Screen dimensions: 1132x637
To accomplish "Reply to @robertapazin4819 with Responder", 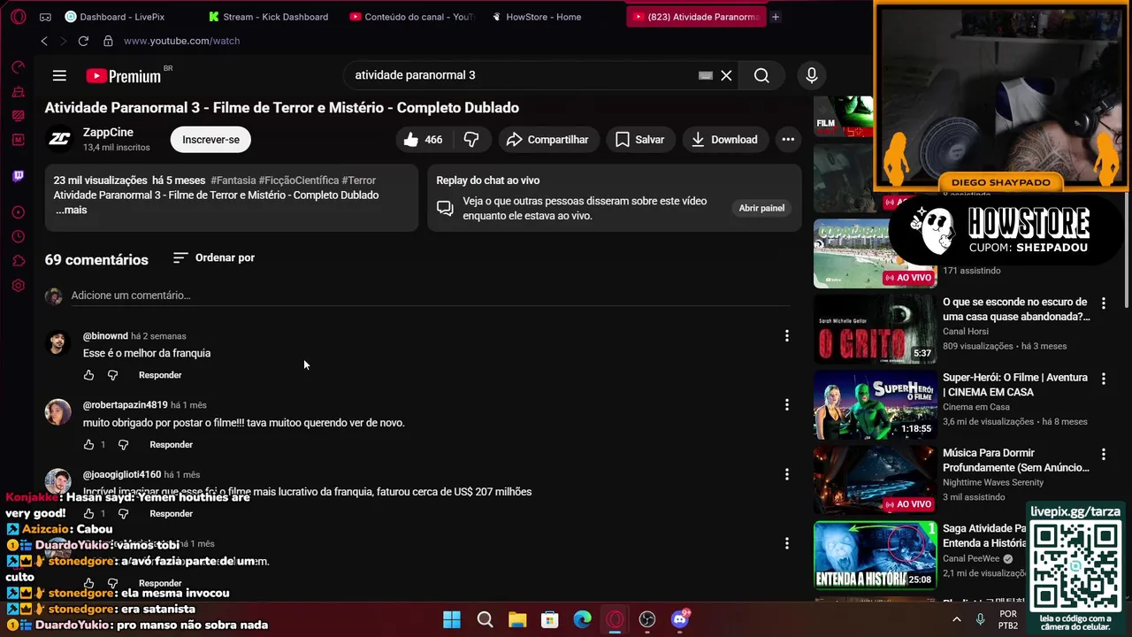I will pos(171,444).
